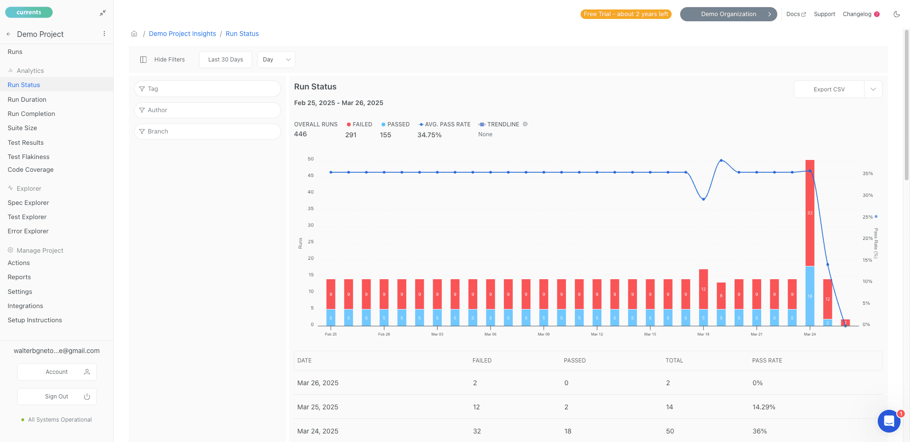The image size is (910, 442).
Task: Go back using the arrow beside Demo Project
Action: click(x=9, y=34)
